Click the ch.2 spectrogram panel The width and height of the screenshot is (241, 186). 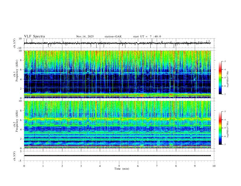pos(117,125)
